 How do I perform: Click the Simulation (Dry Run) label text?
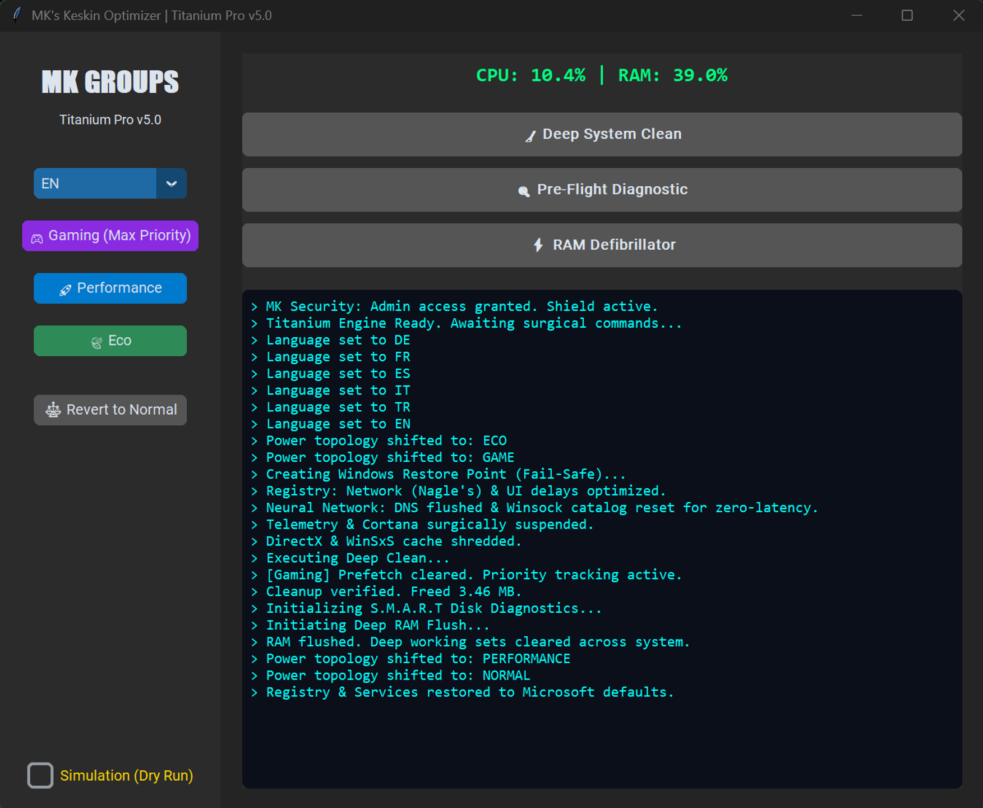tap(127, 775)
